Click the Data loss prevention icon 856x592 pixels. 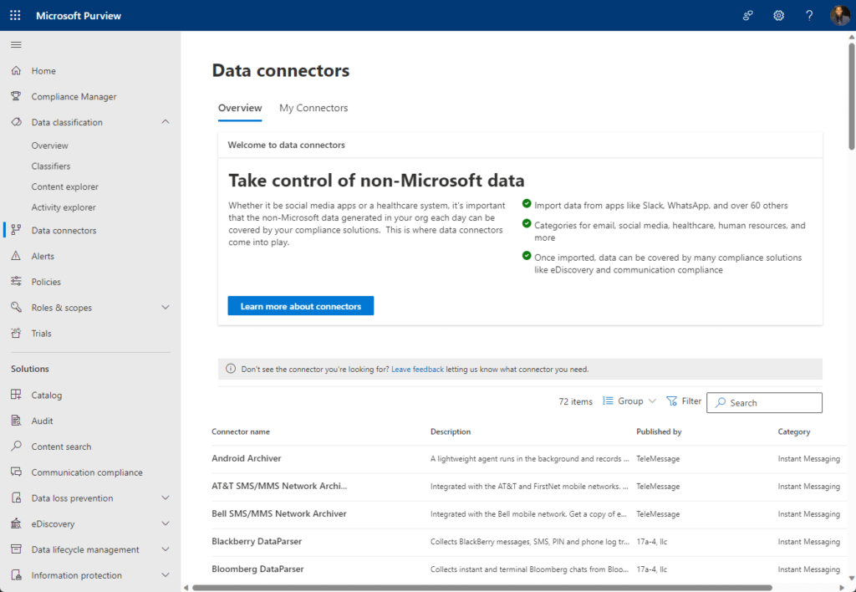[17, 498]
